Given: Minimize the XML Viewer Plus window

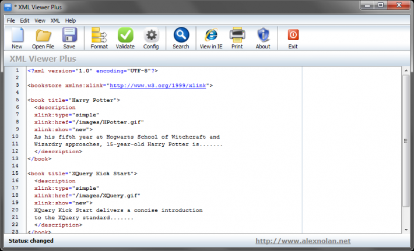Looking at the screenshot, I should 367,5.
